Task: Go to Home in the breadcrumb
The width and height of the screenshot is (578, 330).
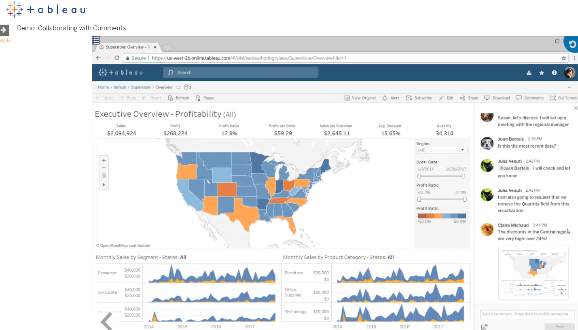Action: (103, 87)
